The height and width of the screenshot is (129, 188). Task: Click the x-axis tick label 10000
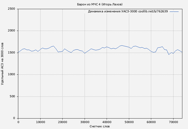40,122
